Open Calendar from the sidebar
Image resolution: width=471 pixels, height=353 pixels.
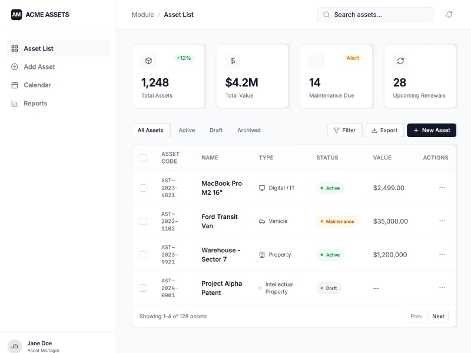pyautogui.click(x=37, y=85)
